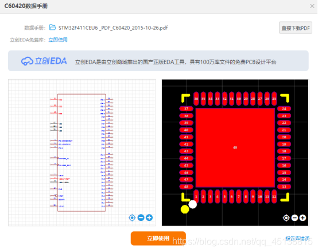
Task: Select footprint pad 36
Action: pyautogui.click(x=196, y=99)
